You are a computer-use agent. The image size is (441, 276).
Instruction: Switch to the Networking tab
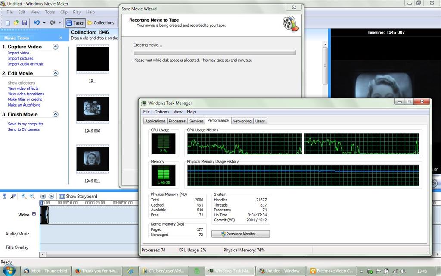(x=242, y=121)
